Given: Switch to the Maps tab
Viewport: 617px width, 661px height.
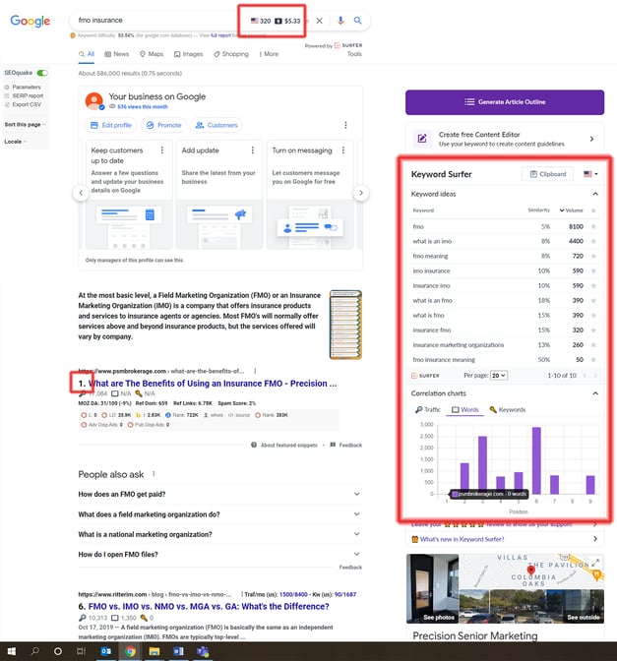Looking at the screenshot, I should (152, 54).
